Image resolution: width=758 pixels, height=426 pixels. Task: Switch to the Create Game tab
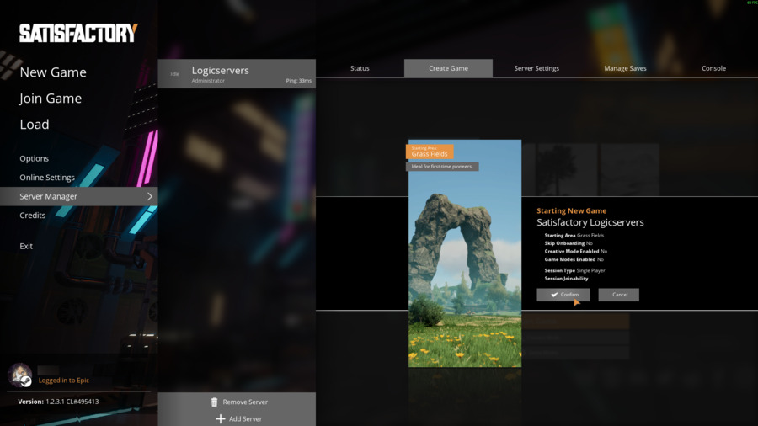click(x=448, y=68)
